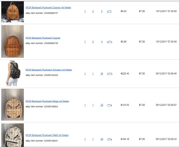The width and height of the screenshot is (179, 147).
Task: Open the MCM Backpack Rucksack Weiß mit Nieten listing
Action: 47,135
